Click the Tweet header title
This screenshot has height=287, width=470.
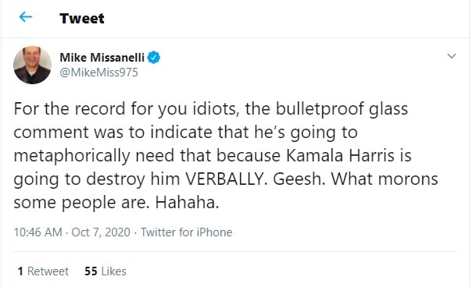(82, 18)
